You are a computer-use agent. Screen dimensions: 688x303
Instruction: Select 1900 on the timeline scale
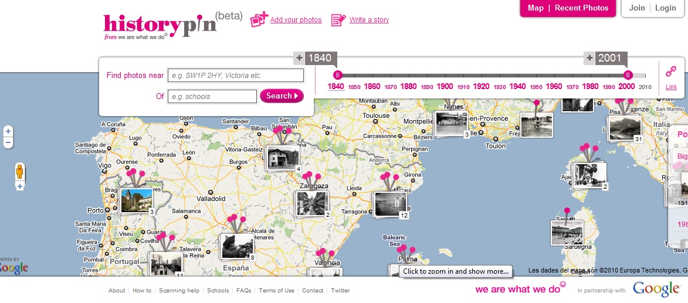445,86
